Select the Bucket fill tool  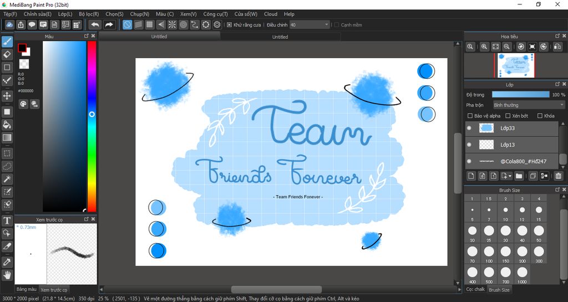(7, 125)
